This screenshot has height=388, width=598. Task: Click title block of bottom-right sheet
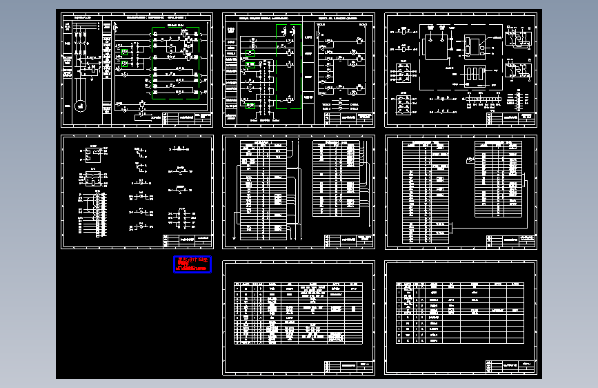point(510,366)
